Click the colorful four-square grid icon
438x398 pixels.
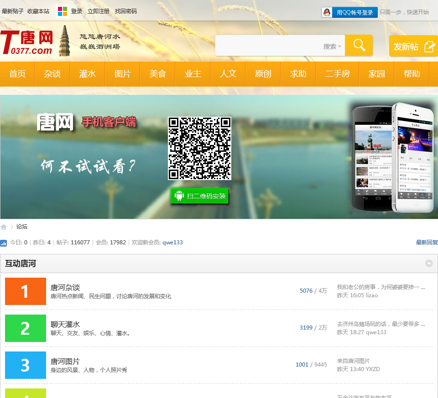click(x=63, y=11)
